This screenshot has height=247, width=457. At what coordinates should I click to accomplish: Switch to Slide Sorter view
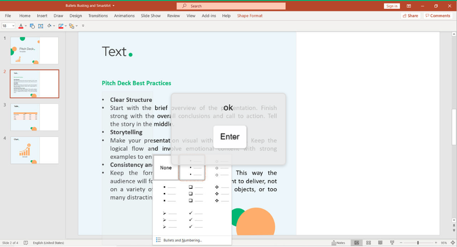pyautogui.click(x=368, y=243)
